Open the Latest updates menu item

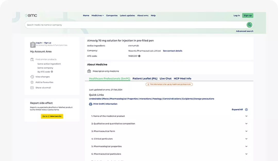[127, 15]
